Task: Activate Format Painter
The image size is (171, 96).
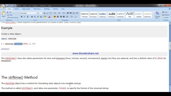Action: click(x=12, y=18)
